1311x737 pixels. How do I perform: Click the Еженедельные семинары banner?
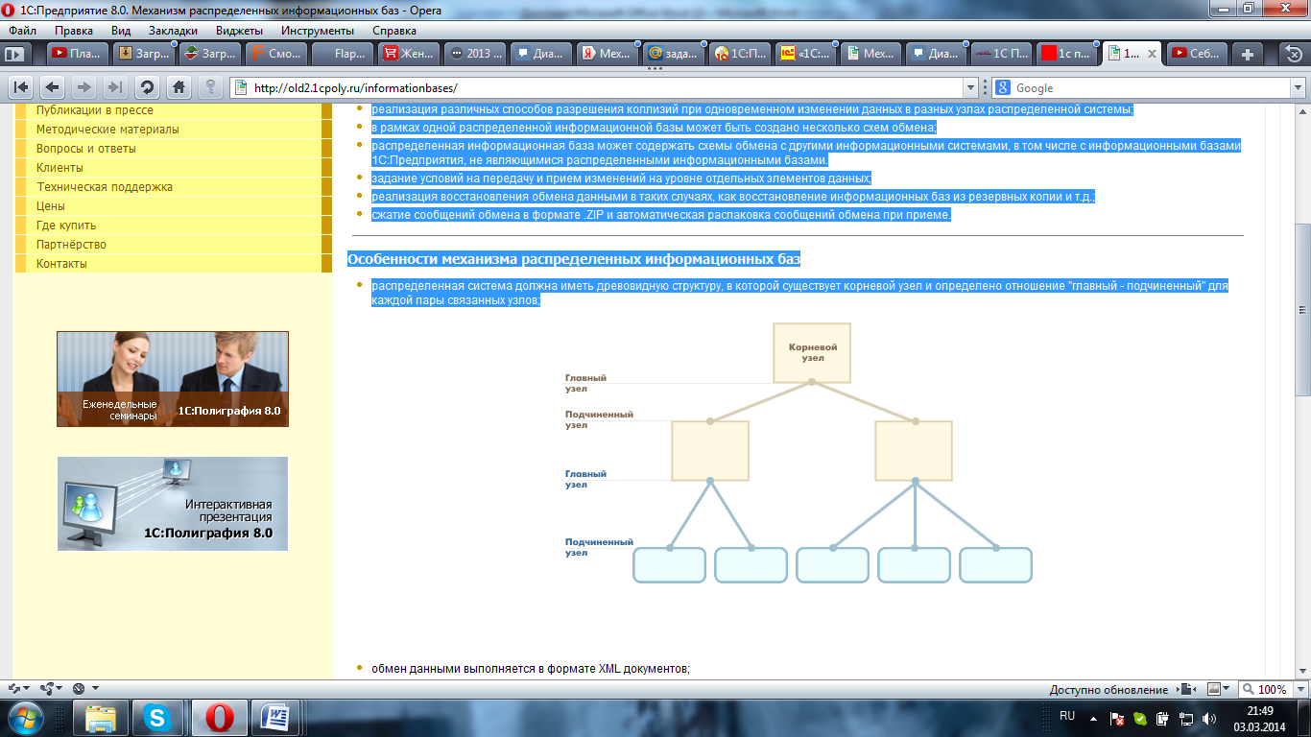tap(173, 379)
